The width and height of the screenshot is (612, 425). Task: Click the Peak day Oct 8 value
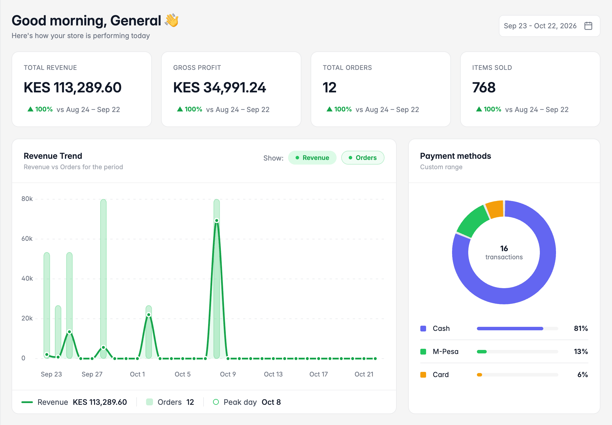[x=271, y=402]
